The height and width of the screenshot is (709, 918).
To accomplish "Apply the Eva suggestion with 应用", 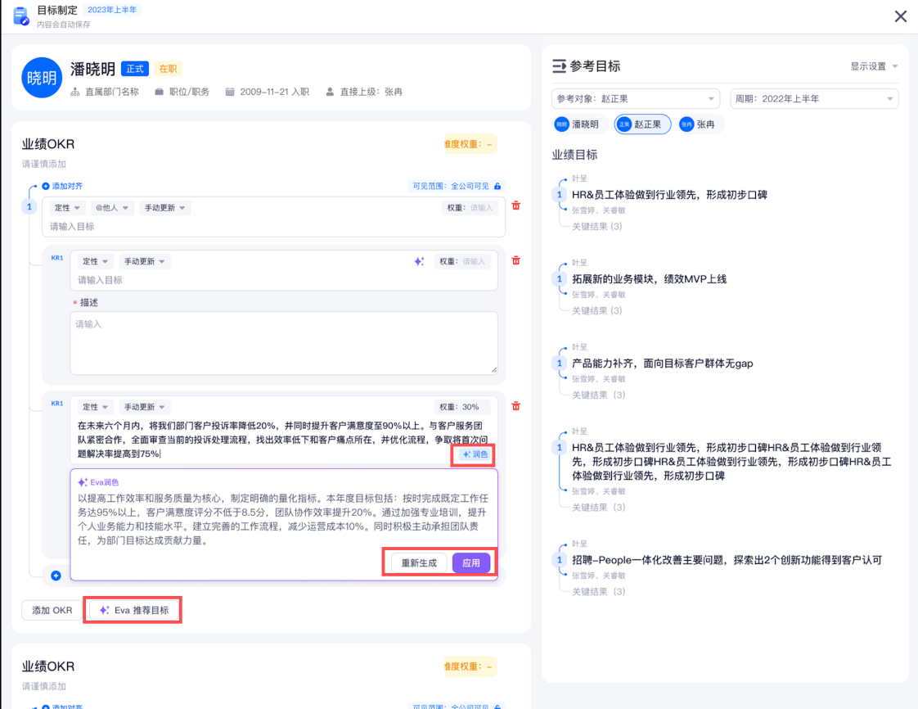I will click(x=471, y=563).
